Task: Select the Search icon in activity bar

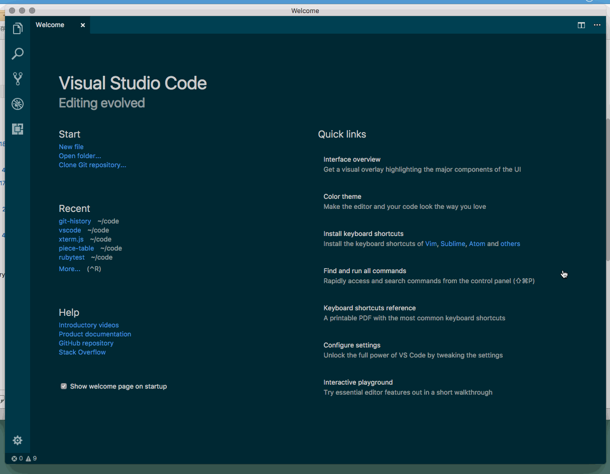Action: point(18,54)
